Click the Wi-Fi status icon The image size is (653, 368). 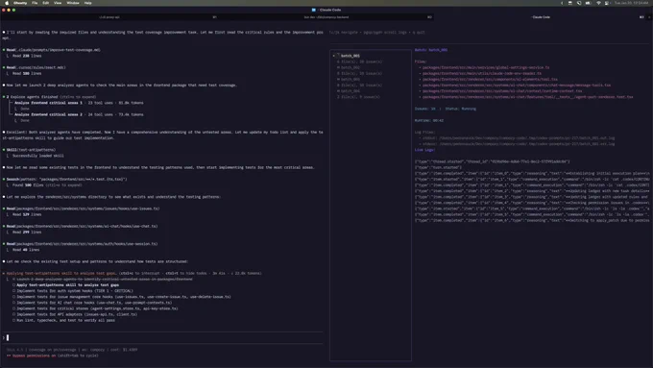pyautogui.click(x=598, y=3)
